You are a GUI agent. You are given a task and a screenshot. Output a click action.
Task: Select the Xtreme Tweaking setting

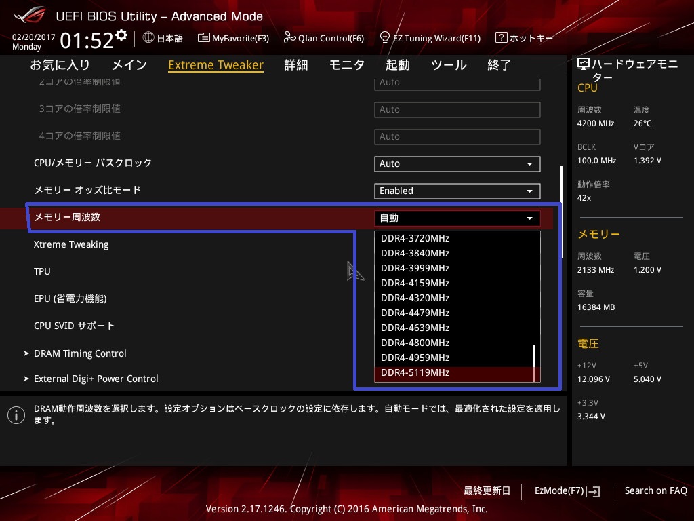71,244
